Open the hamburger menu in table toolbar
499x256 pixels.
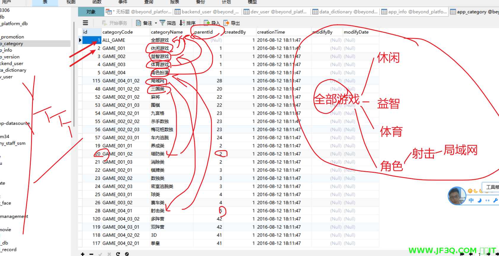click(85, 23)
